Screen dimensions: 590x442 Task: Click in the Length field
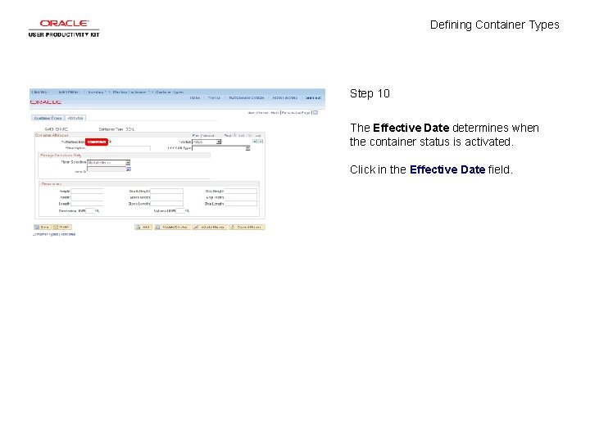pos(87,203)
